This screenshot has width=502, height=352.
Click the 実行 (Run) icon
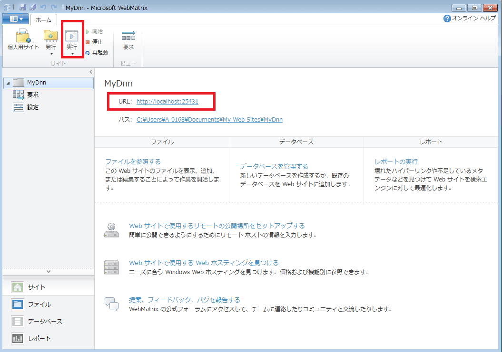pyautogui.click(x=72, y=36)
